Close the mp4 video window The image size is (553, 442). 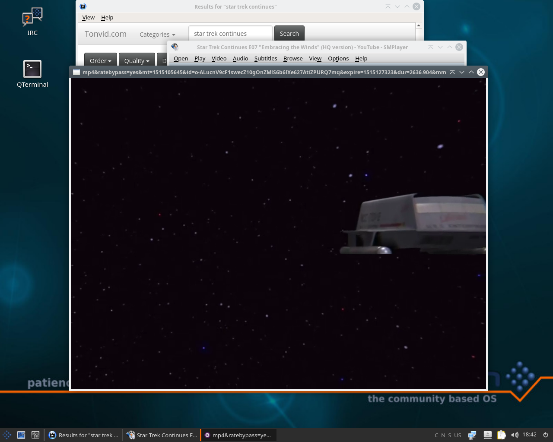tap(481, 72)
